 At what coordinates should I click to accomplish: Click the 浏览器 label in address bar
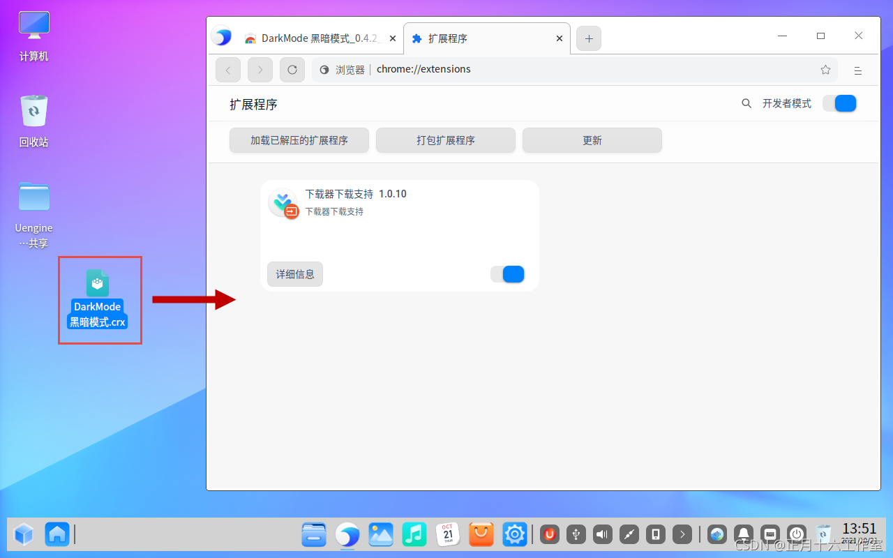350,70
